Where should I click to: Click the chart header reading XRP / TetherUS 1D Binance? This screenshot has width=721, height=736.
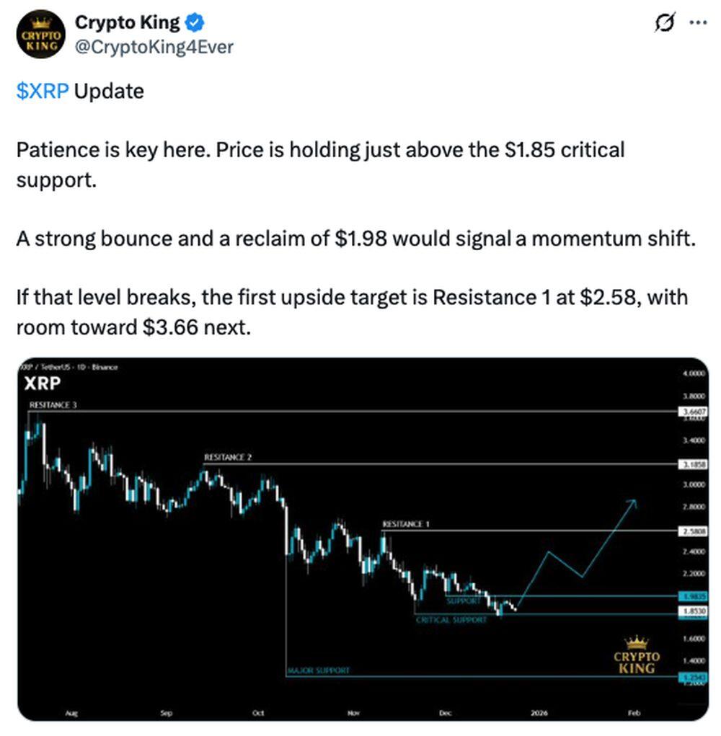68,366
